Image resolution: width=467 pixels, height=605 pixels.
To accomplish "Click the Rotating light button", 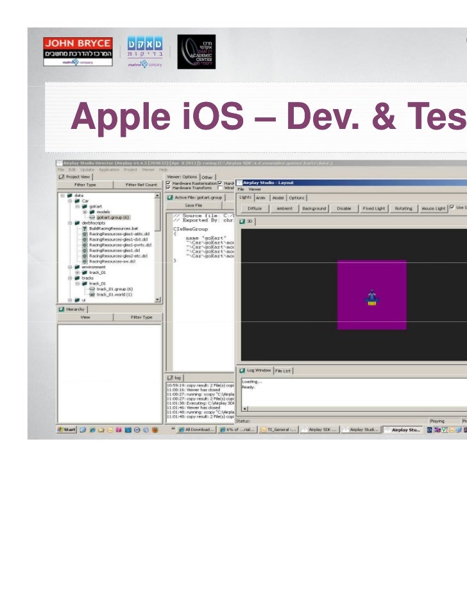I will (x=403, y=209).
